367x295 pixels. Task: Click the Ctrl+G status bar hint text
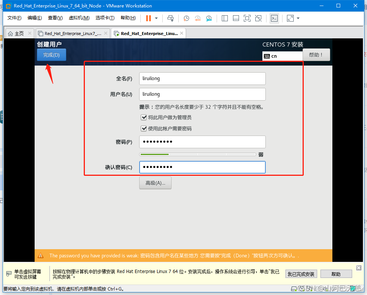64,289
